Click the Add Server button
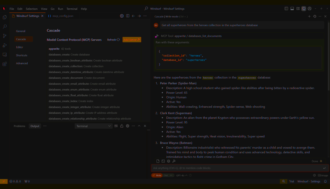This screenshot has height=189, width=330. 132,40
